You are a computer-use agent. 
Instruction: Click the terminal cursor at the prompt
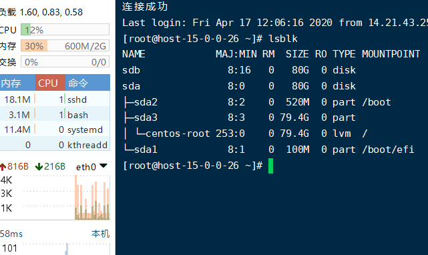pyautogui.click(x=270, y=166)
